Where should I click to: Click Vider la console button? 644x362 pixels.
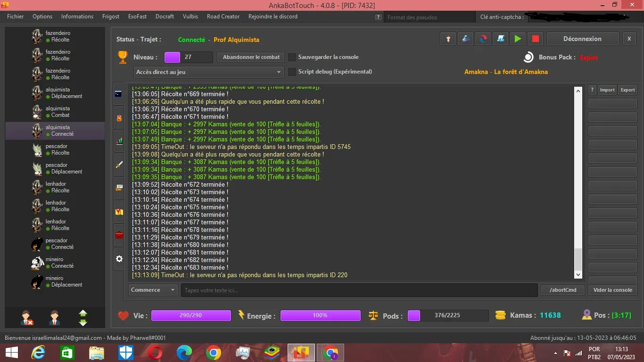(x=612, y=290)
